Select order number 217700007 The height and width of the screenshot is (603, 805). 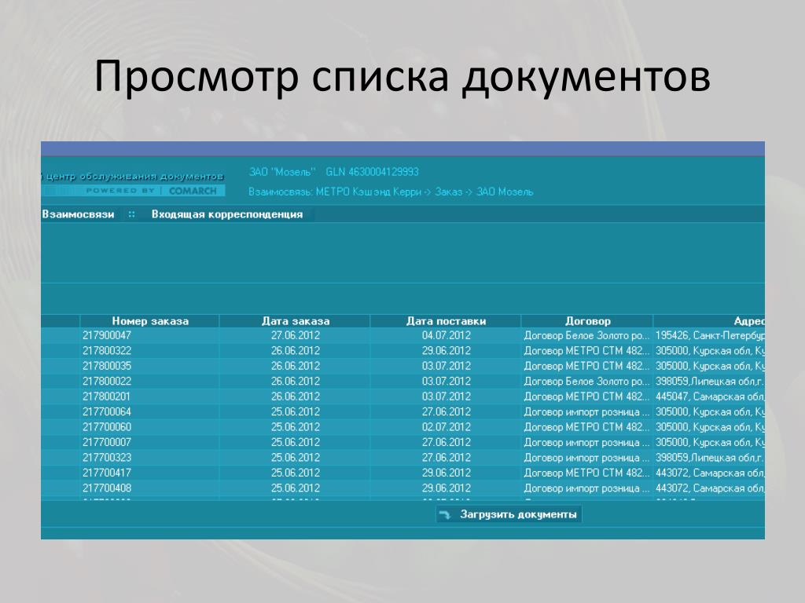point(107,442)
